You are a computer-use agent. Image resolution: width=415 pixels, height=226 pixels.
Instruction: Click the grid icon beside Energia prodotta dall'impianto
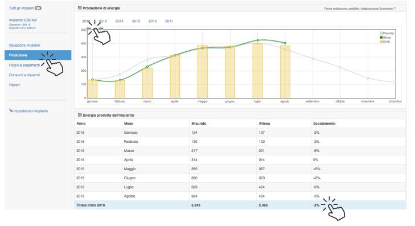80,115
